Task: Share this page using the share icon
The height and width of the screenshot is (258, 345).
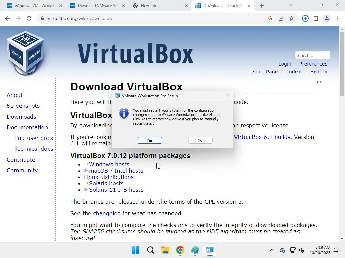Action: 281,19
